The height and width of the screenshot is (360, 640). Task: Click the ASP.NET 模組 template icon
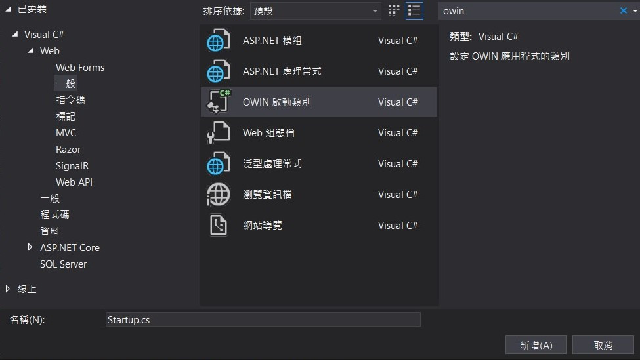(218, 41)
